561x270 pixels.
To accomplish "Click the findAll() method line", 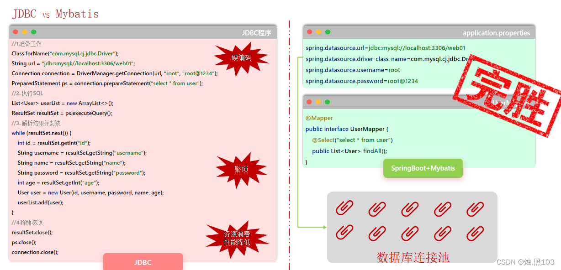I will (349, 151).
